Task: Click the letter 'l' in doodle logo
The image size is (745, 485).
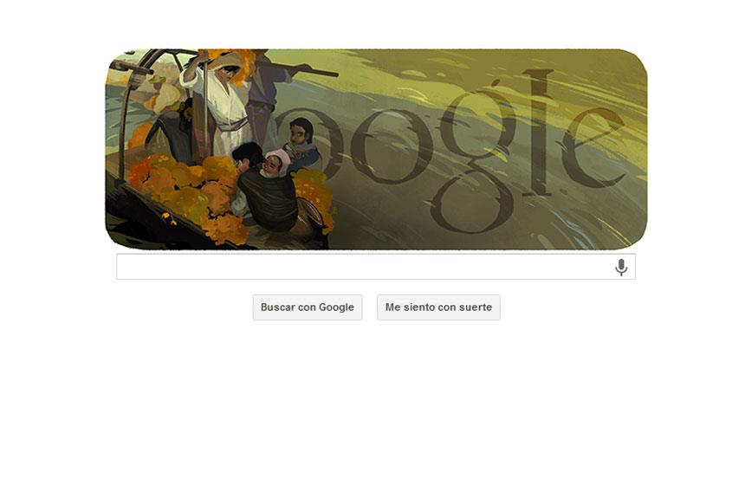Action: pyautogui.click(x=540, y=132)
